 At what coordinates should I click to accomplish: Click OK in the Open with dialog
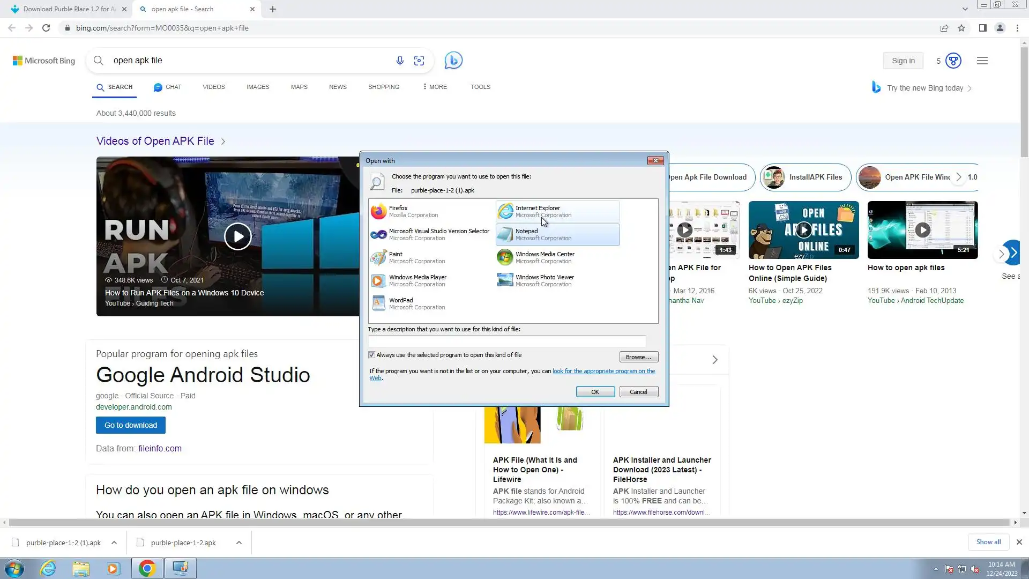(595, 392)
